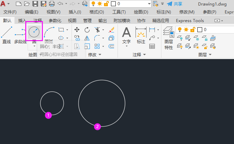Toggle the sun icon in quick access layer box
This screenshot has height=144, width=234.
pyautogui.click(x=100, y=4)
